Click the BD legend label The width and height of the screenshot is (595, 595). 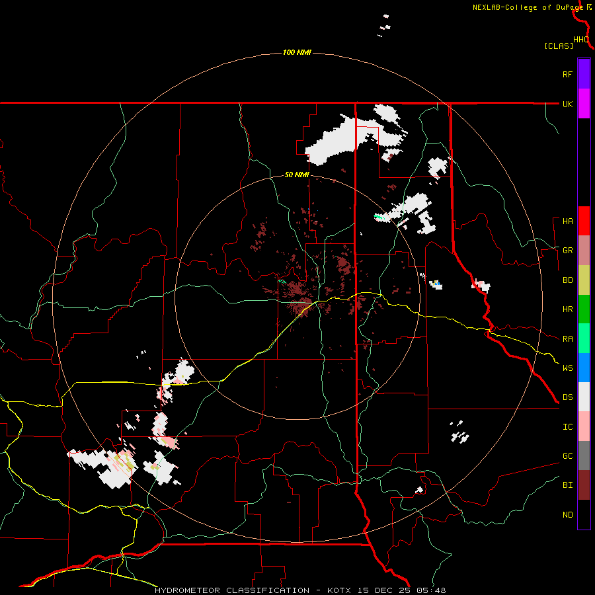567,280
